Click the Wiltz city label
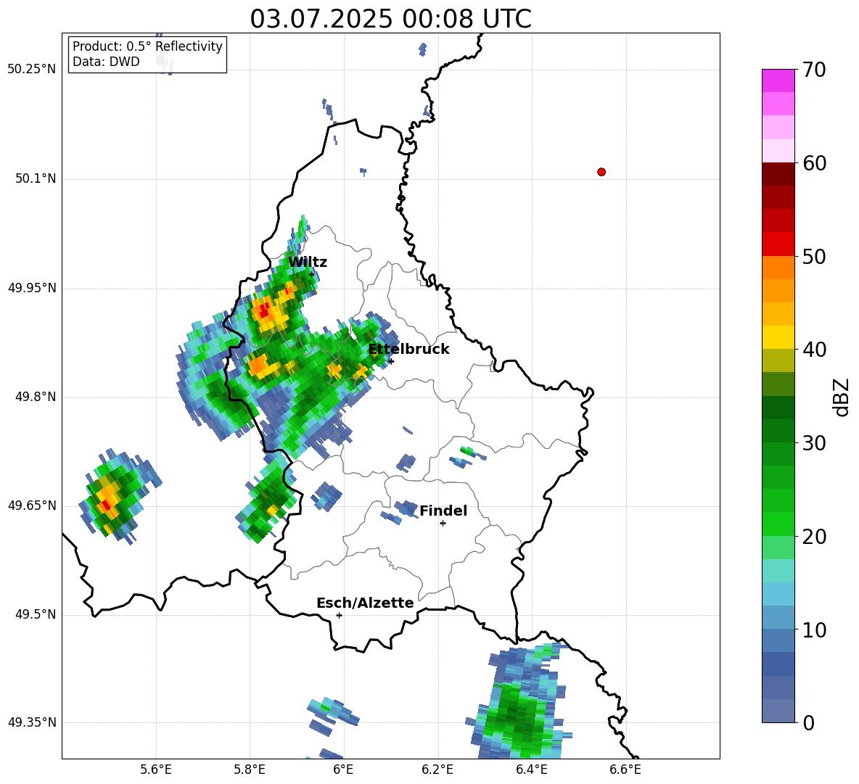The width and height of the screenshot is (859, 784). click(308, 263)
